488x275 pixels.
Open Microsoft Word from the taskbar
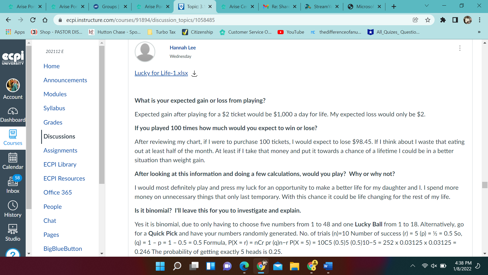pyautogui.click(x=328, y=266)
